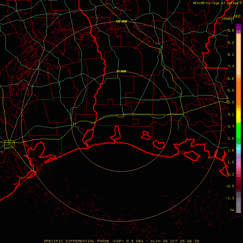The height and width of the screenshot is (243, 243).
Task: Click the 6.6 value on the color scale
Action: coord(231,78)
